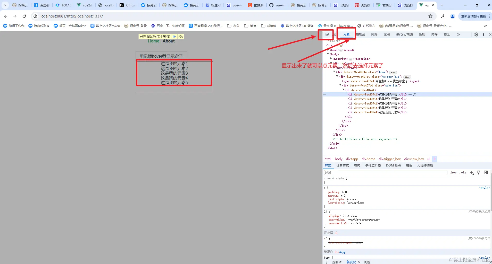The image size is (492, 264).
Task: Click 重新启动即可更新 update button
Action: 474,16
